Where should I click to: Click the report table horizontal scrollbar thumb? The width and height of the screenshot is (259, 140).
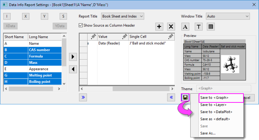[x=141, y=89]
